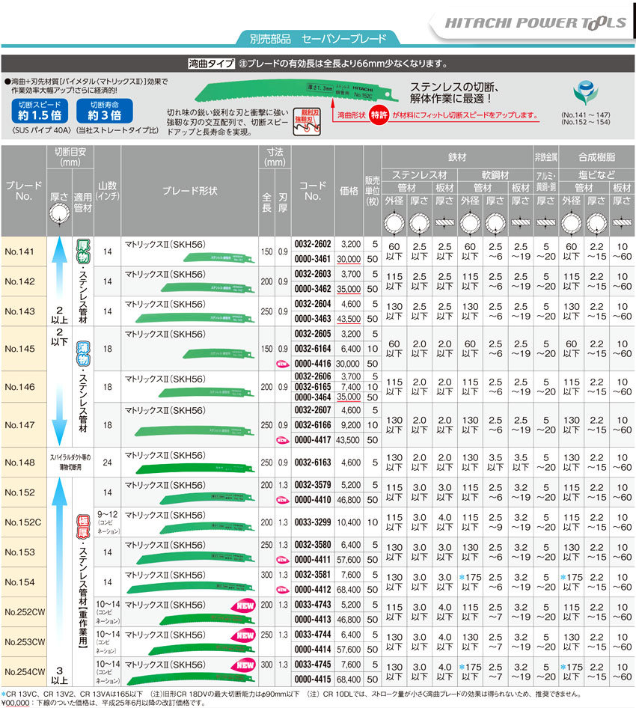Click the No.254CW blade number cell

[23, 672]
